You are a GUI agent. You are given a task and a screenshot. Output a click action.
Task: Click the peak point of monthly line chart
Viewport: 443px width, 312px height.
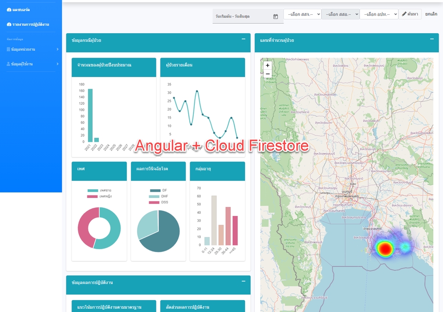[197, 91]
